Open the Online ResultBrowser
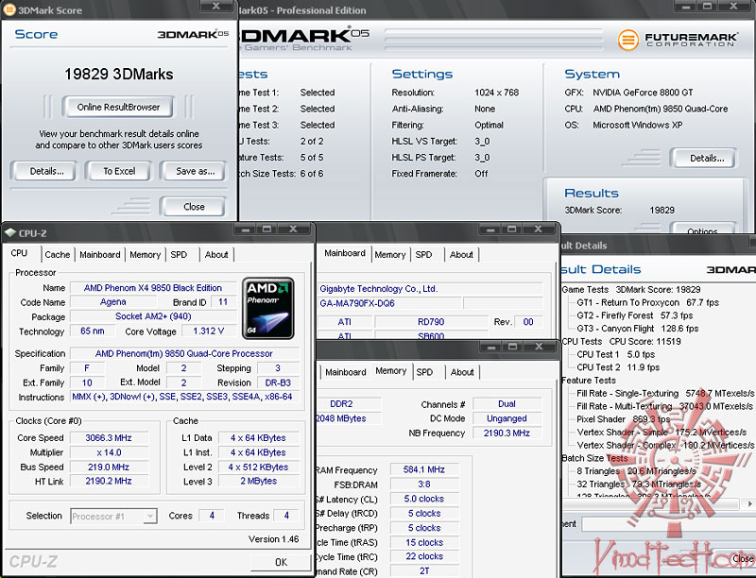The image size is (756, 578). pos(118,107)
